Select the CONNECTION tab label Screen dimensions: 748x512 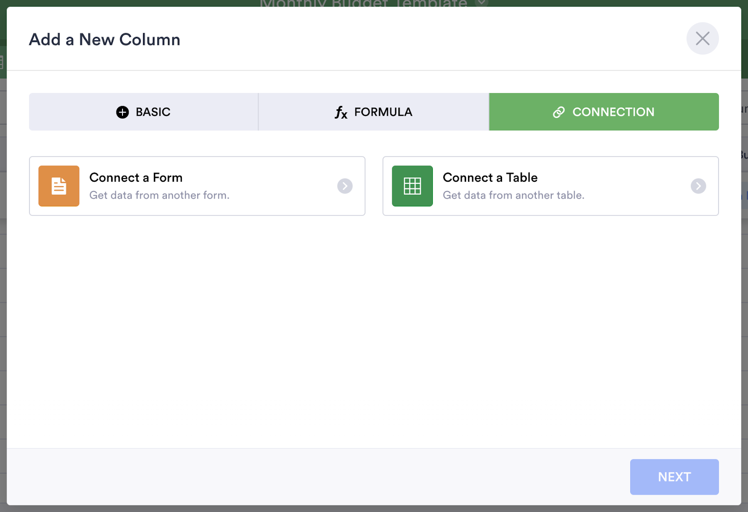(x=613, y=112)
